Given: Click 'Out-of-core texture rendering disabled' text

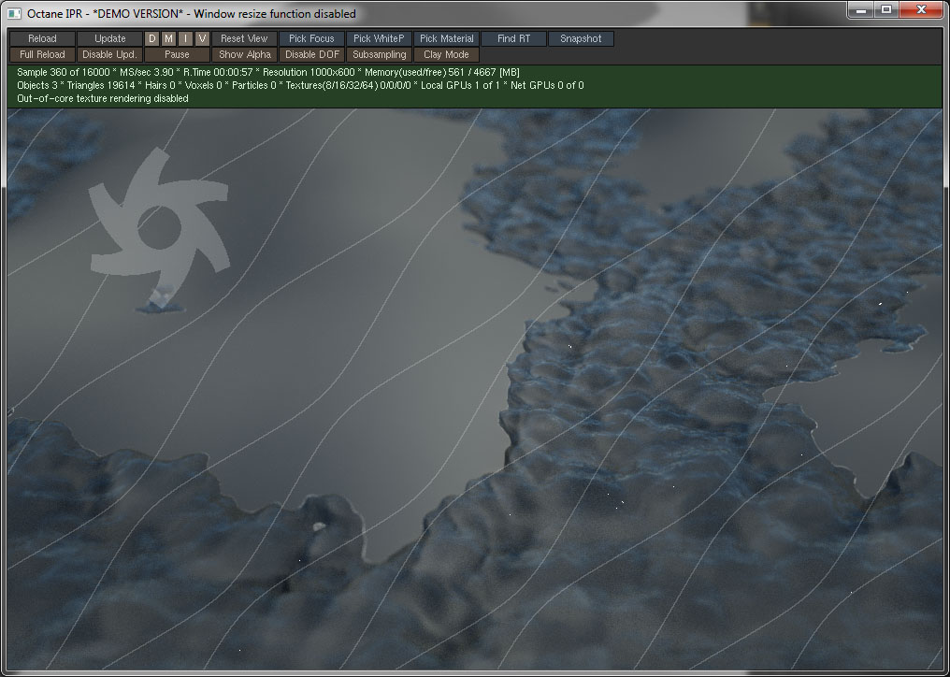Looking at the screenshot, I should pos(103,99).
